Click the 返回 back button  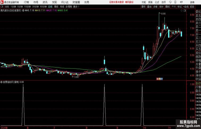[192, 7]
